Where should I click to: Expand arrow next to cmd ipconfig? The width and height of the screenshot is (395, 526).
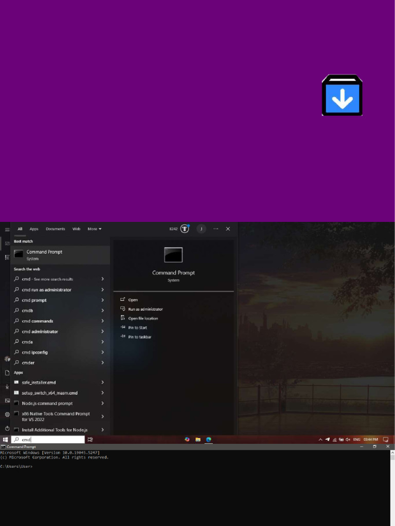pos(102,352)
